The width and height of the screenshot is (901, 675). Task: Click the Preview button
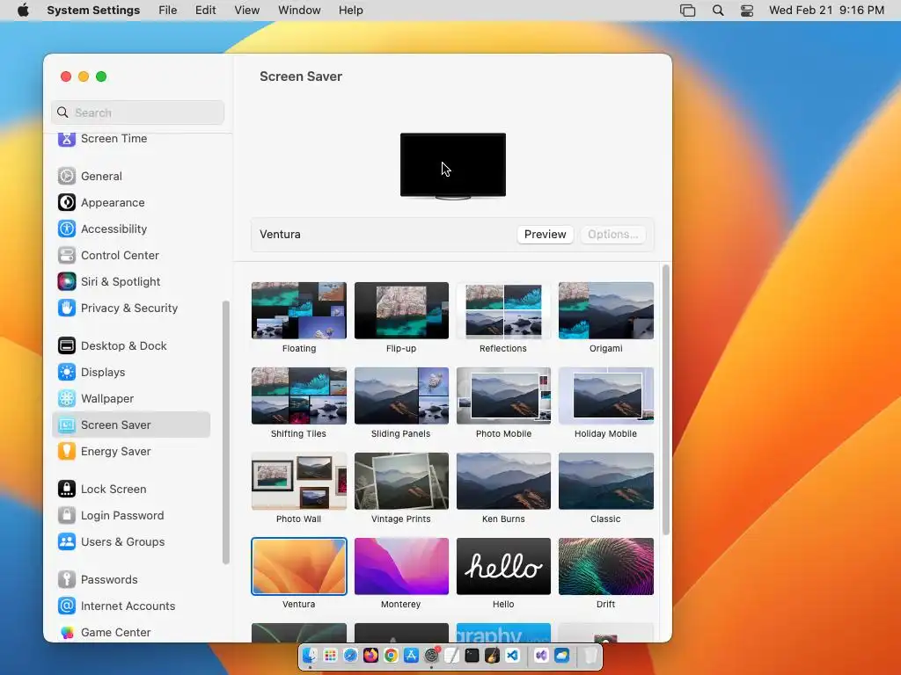(545, 234)
